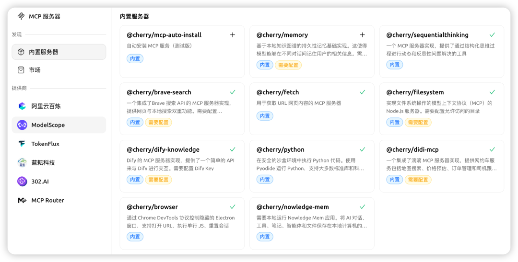The width and height of the screenshot is (518, 262).
Task: Add the @cherry/memory server with plus icon
Action: [x=363, y=34]
